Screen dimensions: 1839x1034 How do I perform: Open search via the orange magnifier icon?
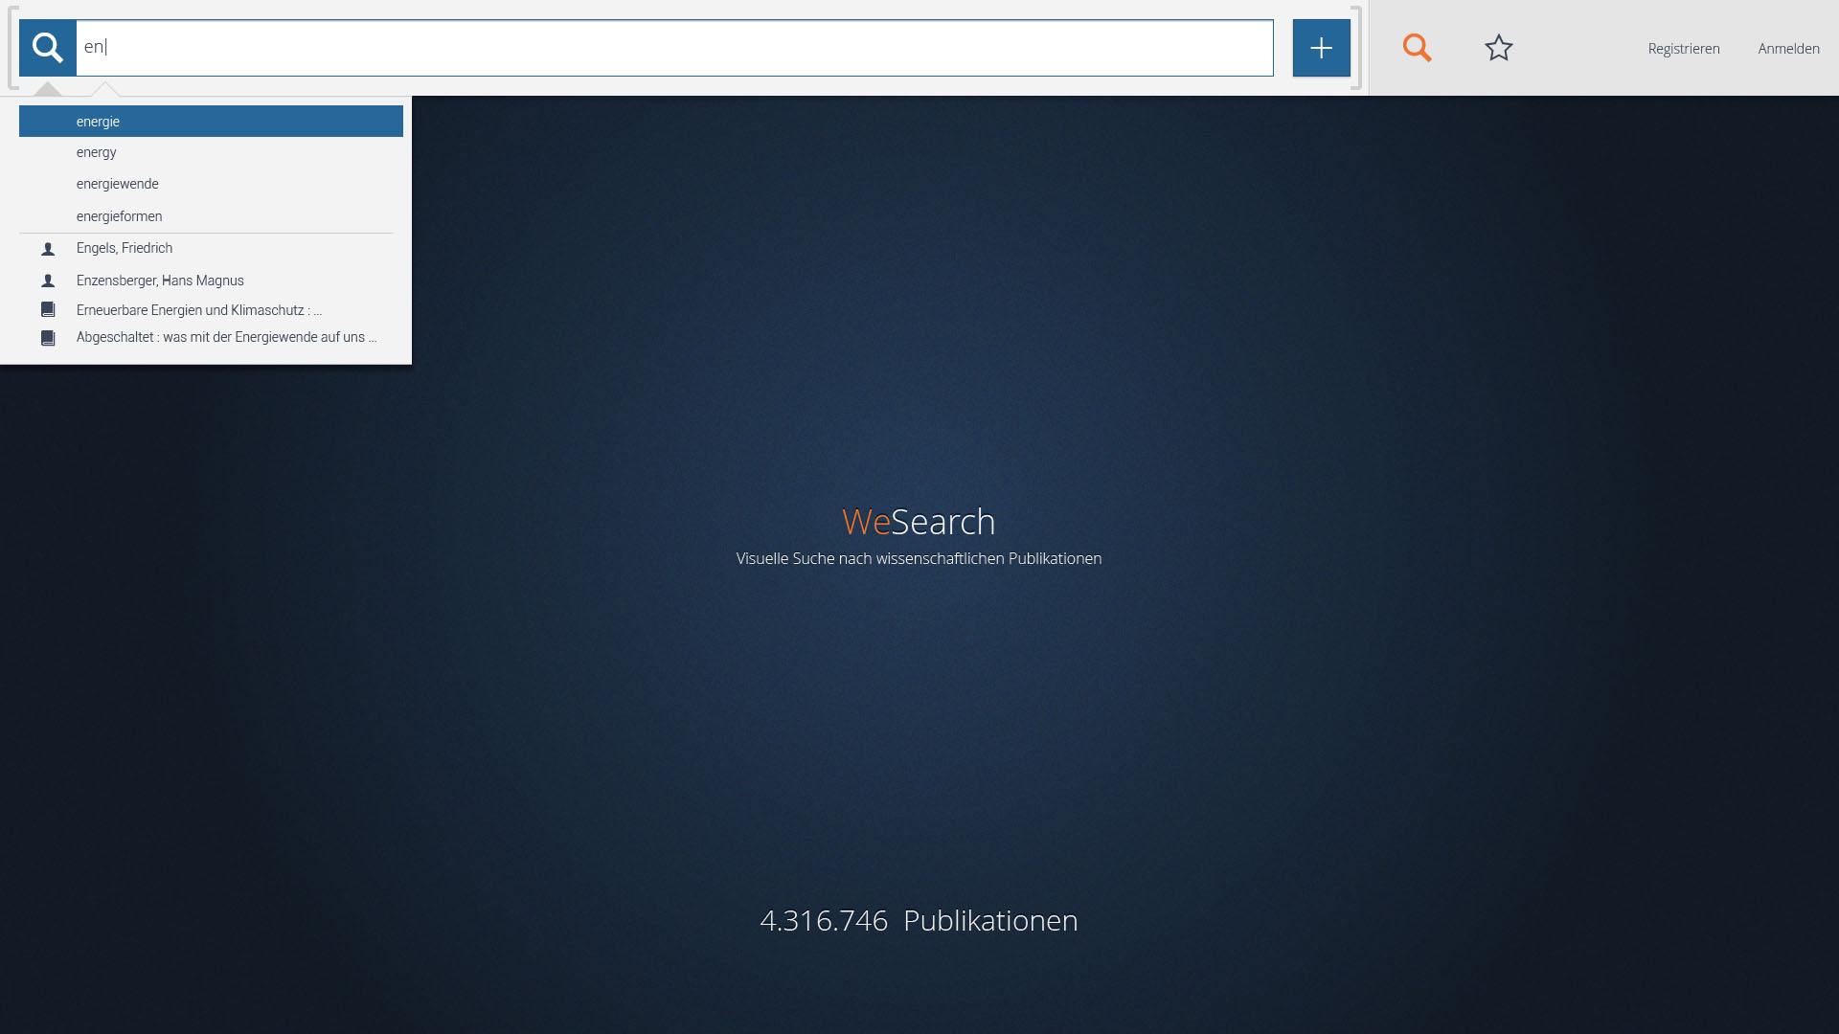click(x=1417, y=47)
